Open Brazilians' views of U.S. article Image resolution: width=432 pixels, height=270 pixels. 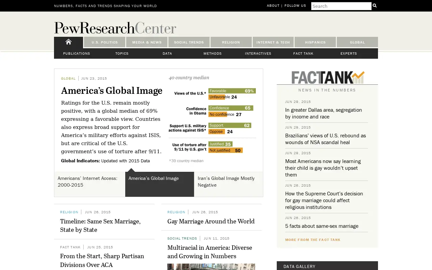(325, 139)
